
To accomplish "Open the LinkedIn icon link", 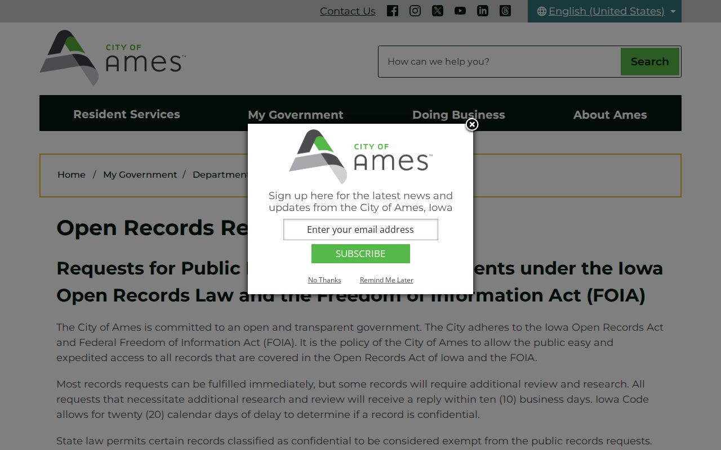I will click(x=483, y=11).
